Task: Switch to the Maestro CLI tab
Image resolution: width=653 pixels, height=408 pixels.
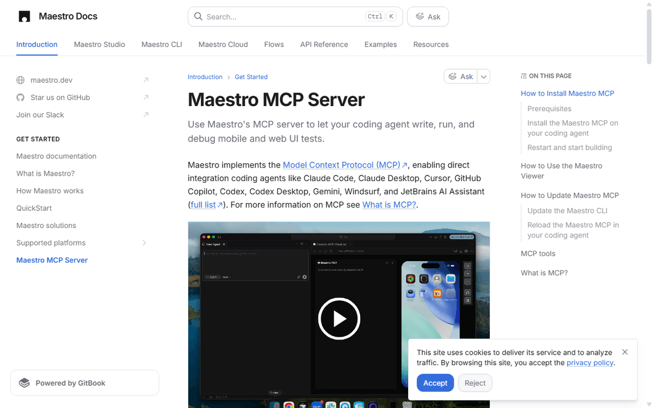Action: pos(162,45)
